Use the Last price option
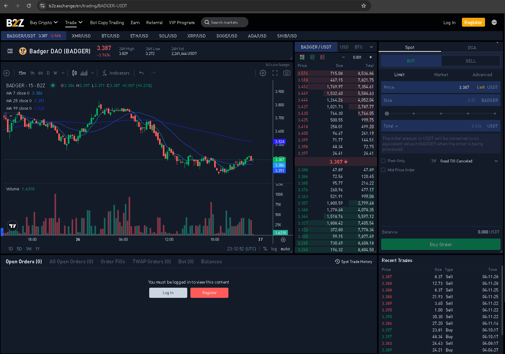Screen dimensions: 505x354 [x=481, y=87]
